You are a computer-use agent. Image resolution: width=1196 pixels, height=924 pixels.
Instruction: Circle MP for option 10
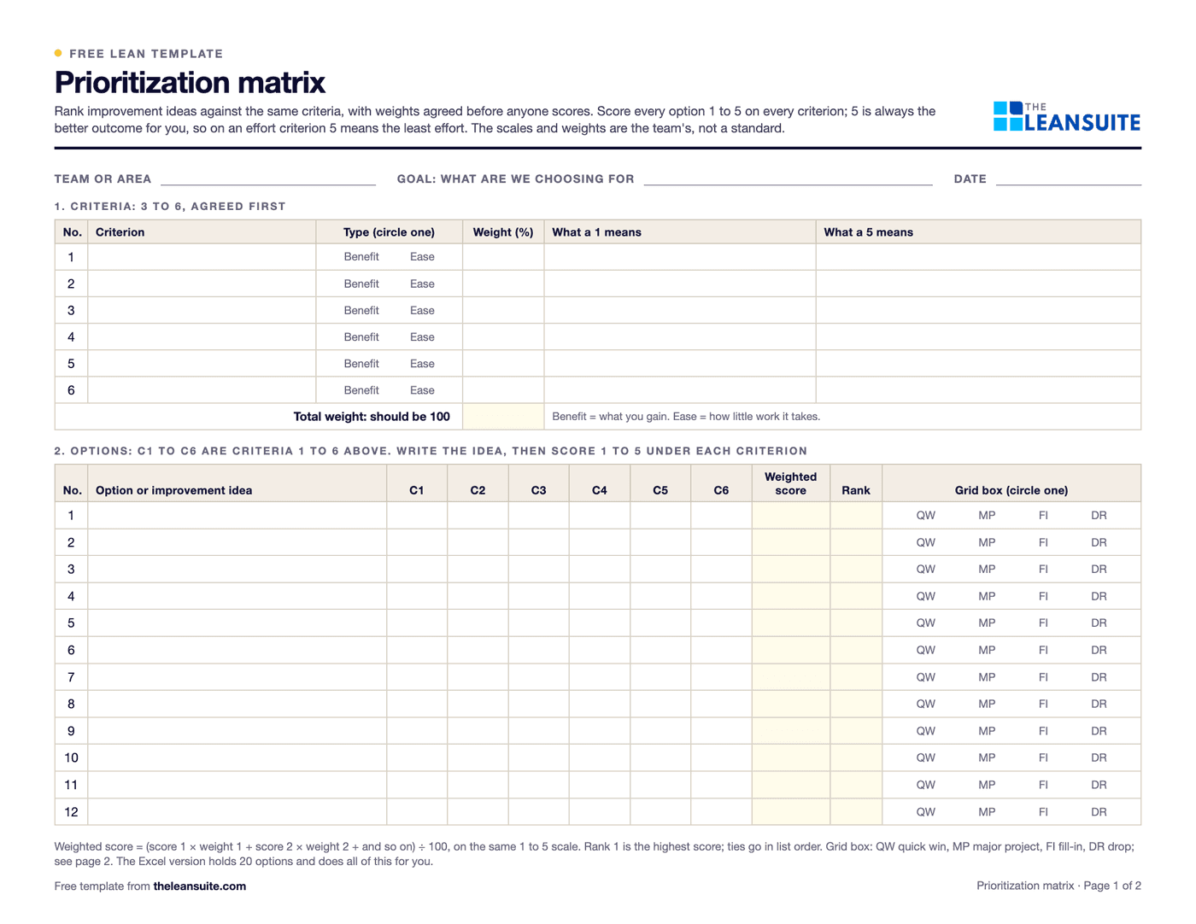[987, 758]
